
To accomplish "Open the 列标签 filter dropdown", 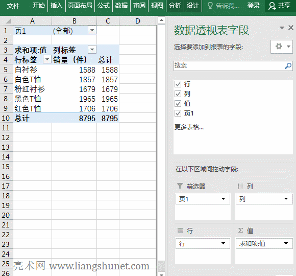I will coord(92,50).
